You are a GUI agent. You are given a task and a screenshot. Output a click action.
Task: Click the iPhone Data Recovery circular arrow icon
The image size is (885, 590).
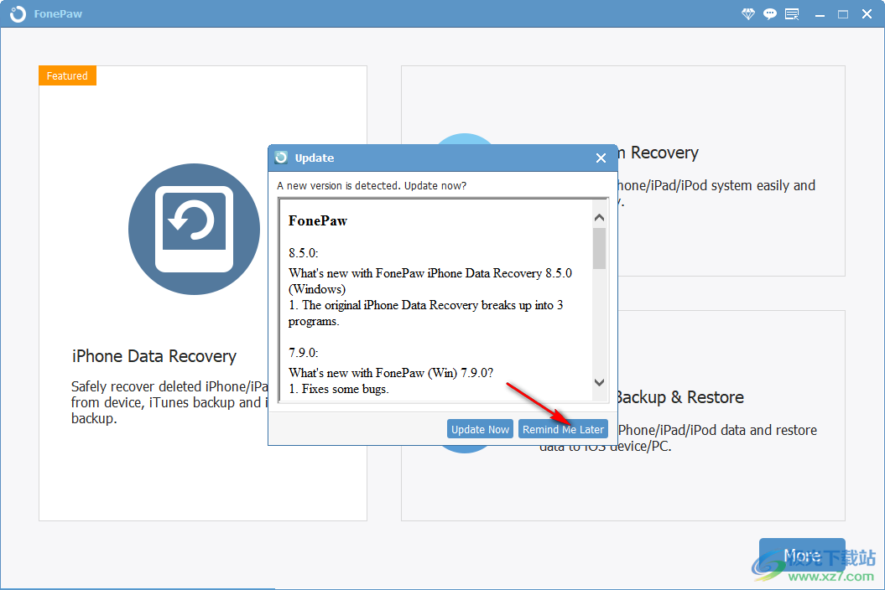point(194,229)
